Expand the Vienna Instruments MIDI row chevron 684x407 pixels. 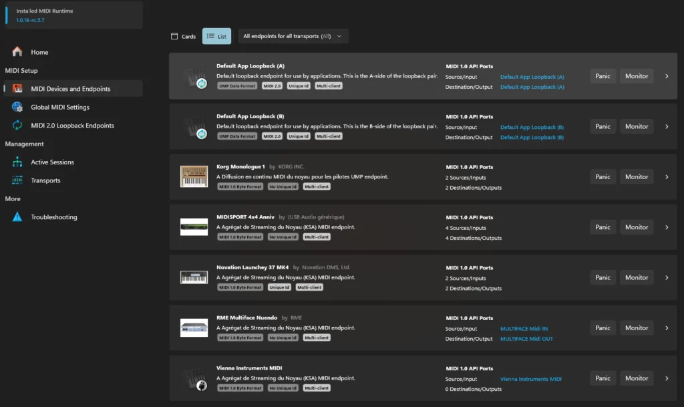coord(666,378)
